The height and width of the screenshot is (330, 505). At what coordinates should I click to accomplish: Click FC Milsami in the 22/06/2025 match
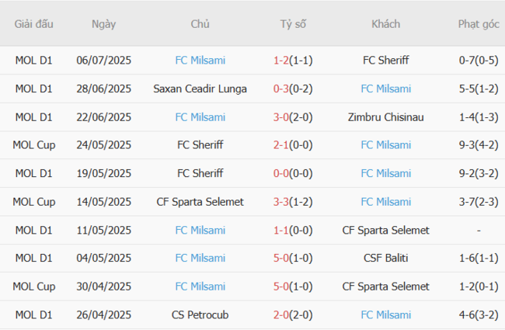200,117
